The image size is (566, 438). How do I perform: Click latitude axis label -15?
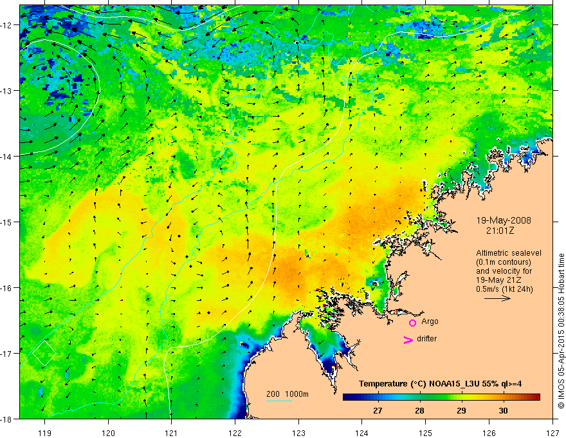(x=8, y=222)
